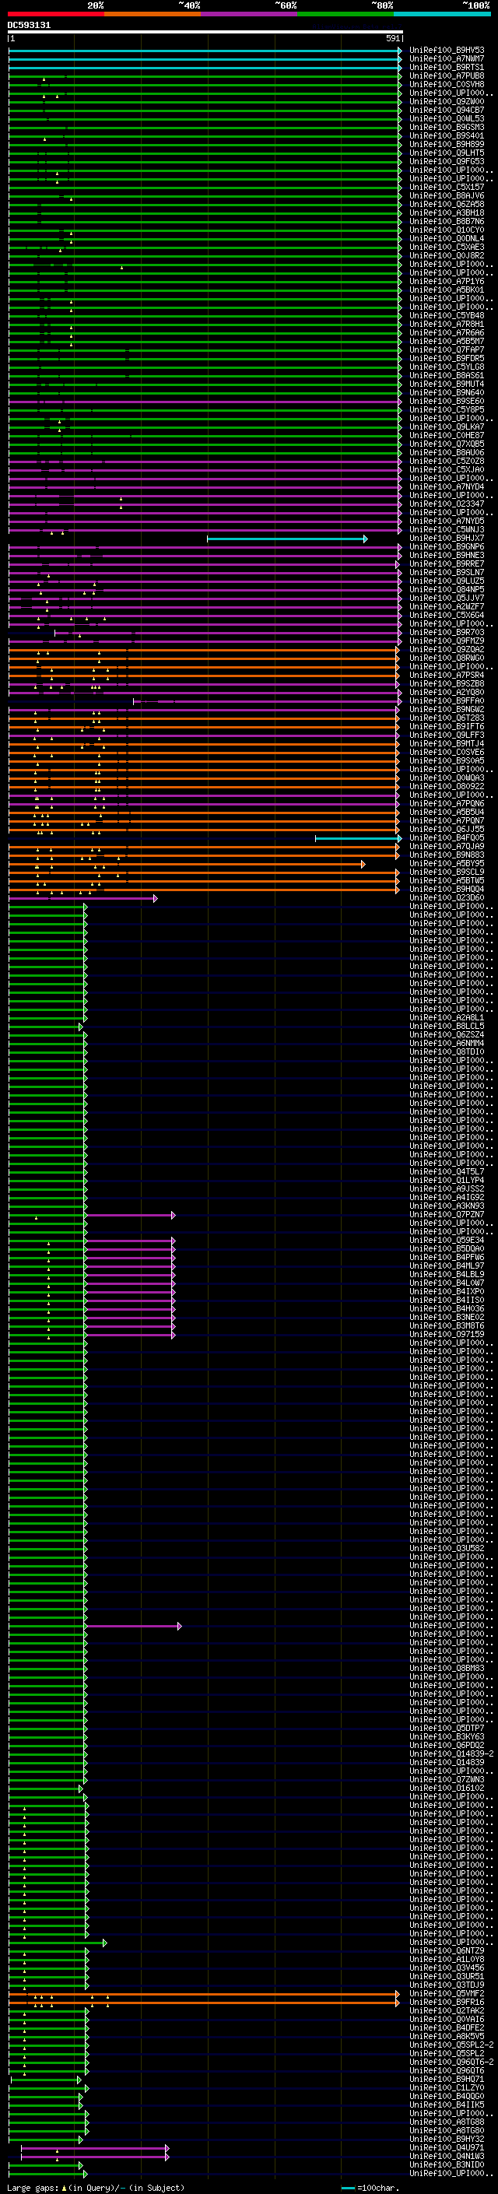This screenshot has height=2194, width=498.
Task: Select label UniRef100_B8AJV6
Action: [x=447, y=196]
